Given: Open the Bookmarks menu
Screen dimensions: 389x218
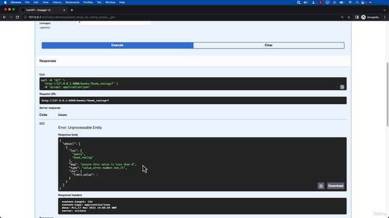Looking at the screenshot, I should point(72,2).
